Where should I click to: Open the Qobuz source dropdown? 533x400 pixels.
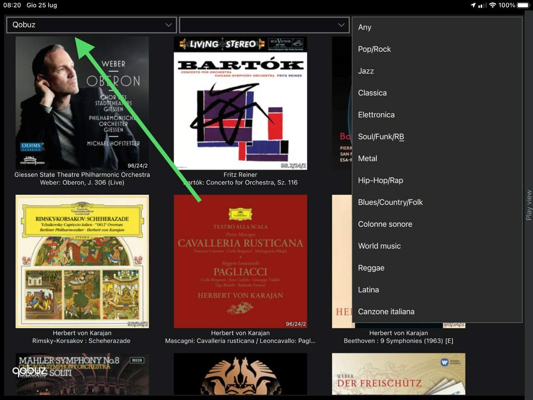tap(92, 25)
